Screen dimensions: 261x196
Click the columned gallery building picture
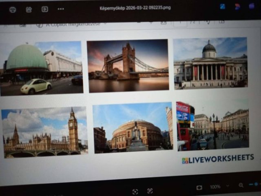click(210, 63)
